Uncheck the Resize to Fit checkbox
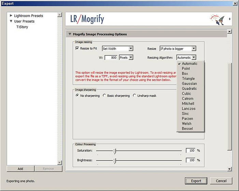Viewport: 239px width, 191px height. click(x=77, y=48)
